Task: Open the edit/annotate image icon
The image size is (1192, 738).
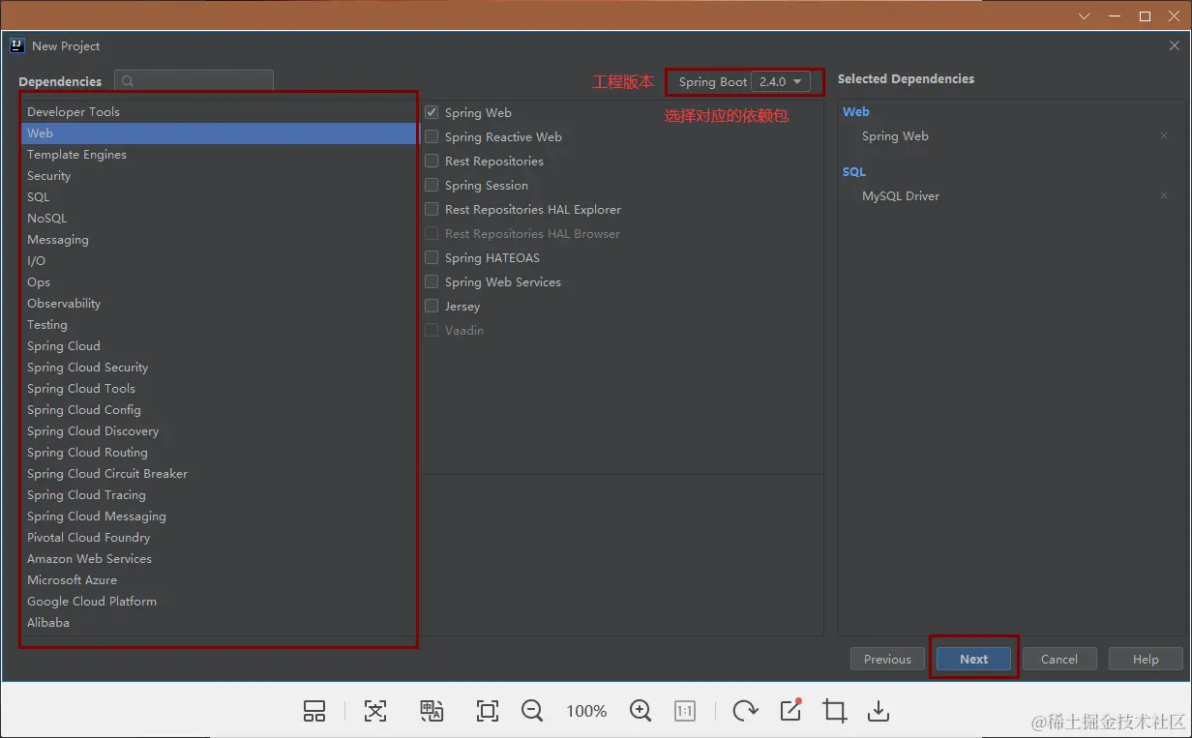Action: tap(790, 711)
